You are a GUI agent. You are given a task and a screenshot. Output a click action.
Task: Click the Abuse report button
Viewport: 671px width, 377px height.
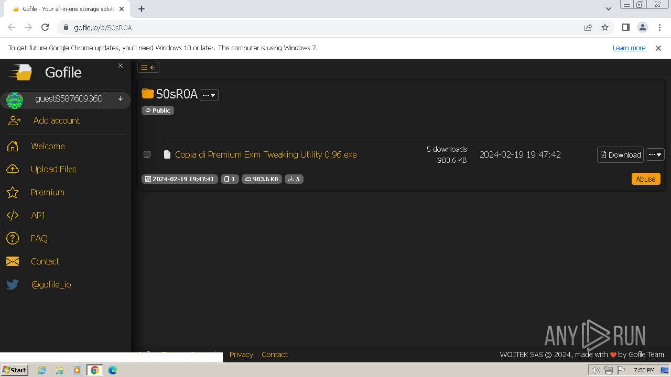(646, 179)
